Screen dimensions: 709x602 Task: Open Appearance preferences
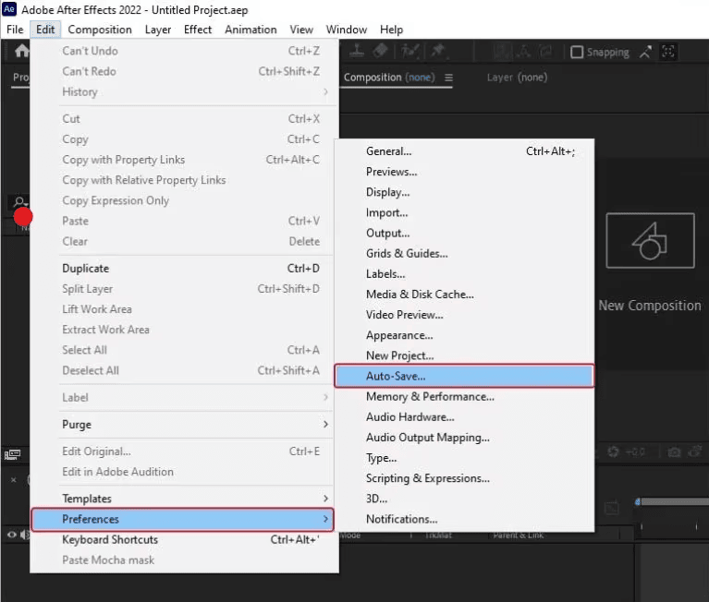464,335
